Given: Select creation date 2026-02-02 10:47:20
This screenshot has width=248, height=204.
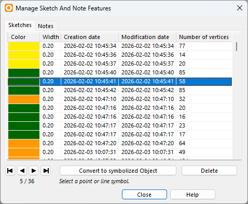Looking at the screenshot, I should point(90,143).
